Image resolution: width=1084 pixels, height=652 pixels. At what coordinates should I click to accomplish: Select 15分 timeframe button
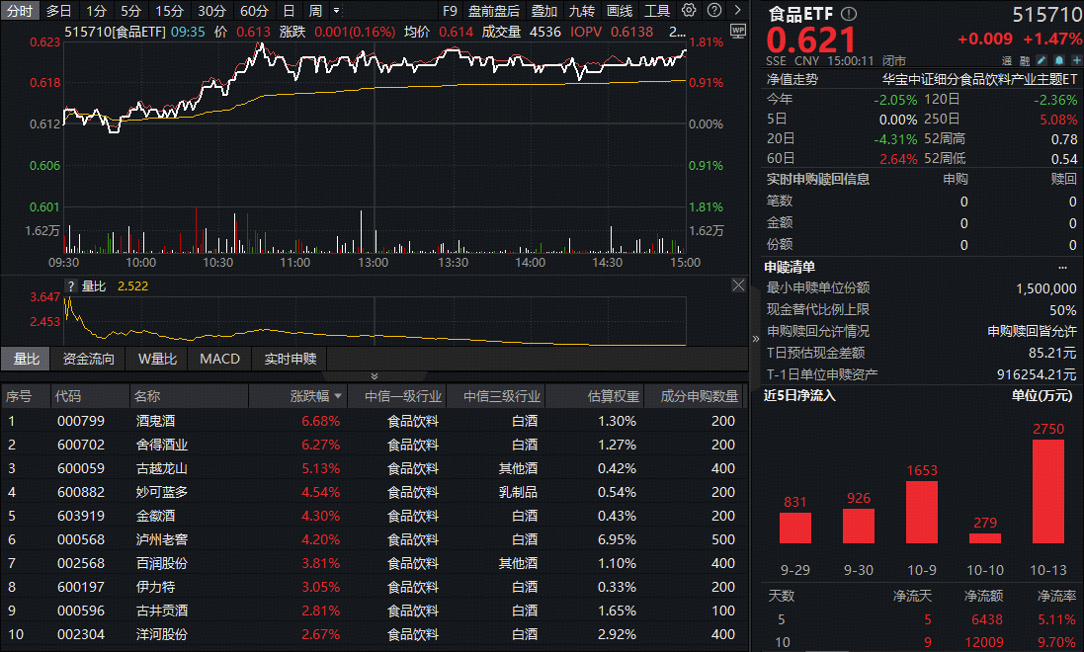169,11
